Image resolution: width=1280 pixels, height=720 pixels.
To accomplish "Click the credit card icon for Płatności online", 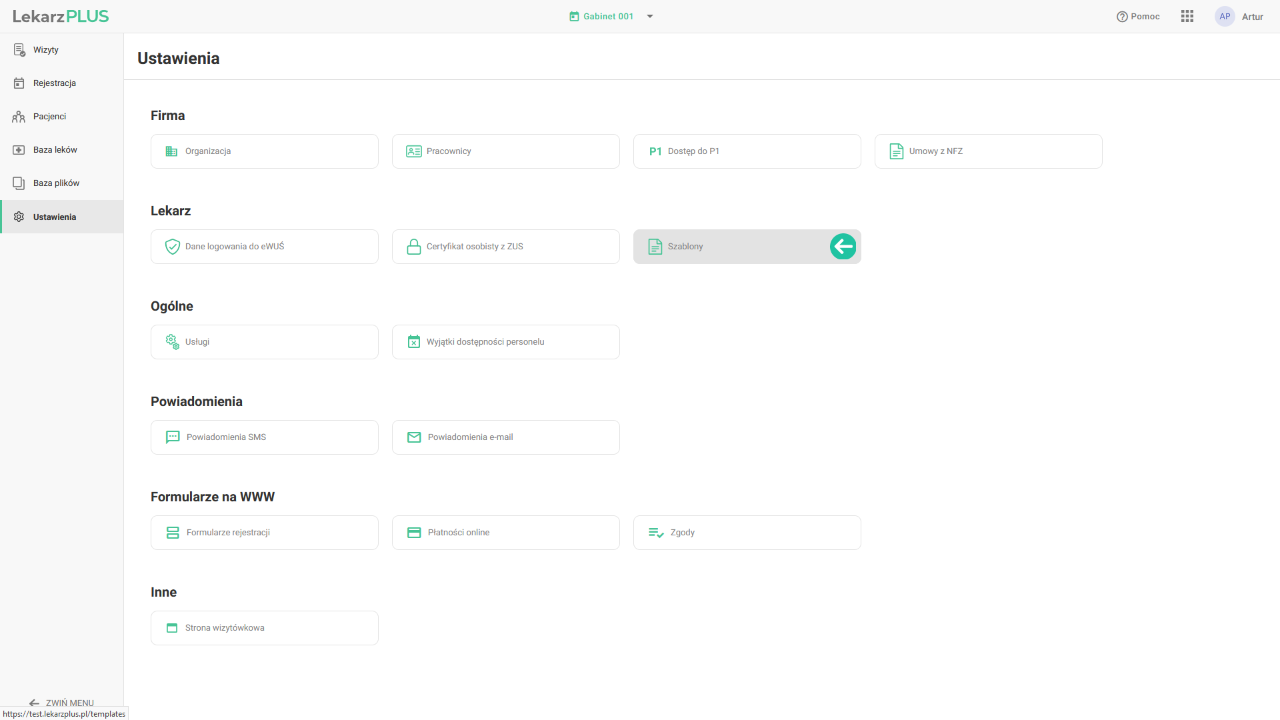I will (414, 533).
